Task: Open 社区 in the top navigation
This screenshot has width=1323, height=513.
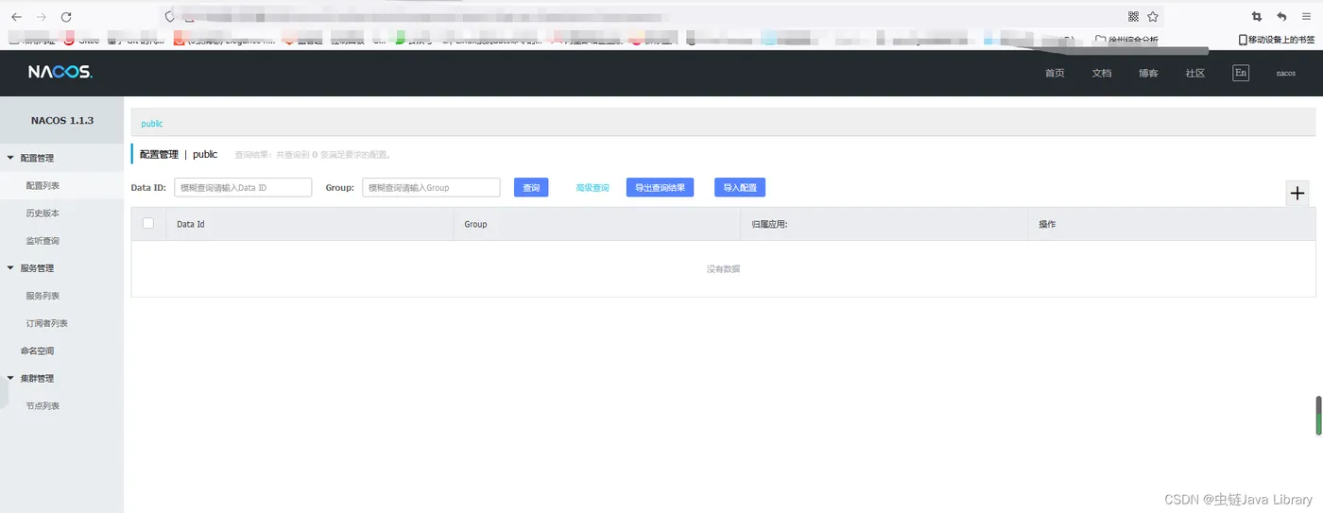Action: coord(1195,73)
